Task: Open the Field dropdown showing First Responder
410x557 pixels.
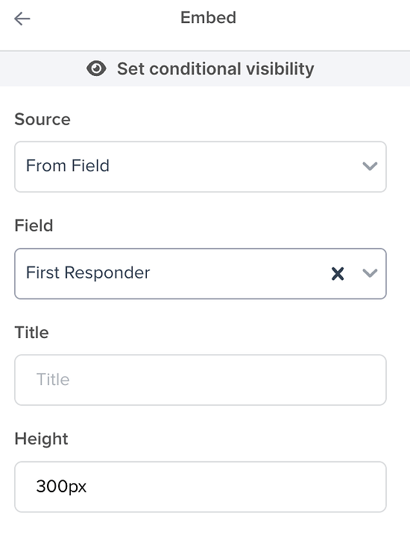Action: [201, 273]
